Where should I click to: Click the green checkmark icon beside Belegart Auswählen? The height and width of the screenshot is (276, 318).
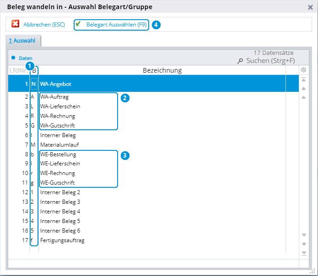point(78,24)
